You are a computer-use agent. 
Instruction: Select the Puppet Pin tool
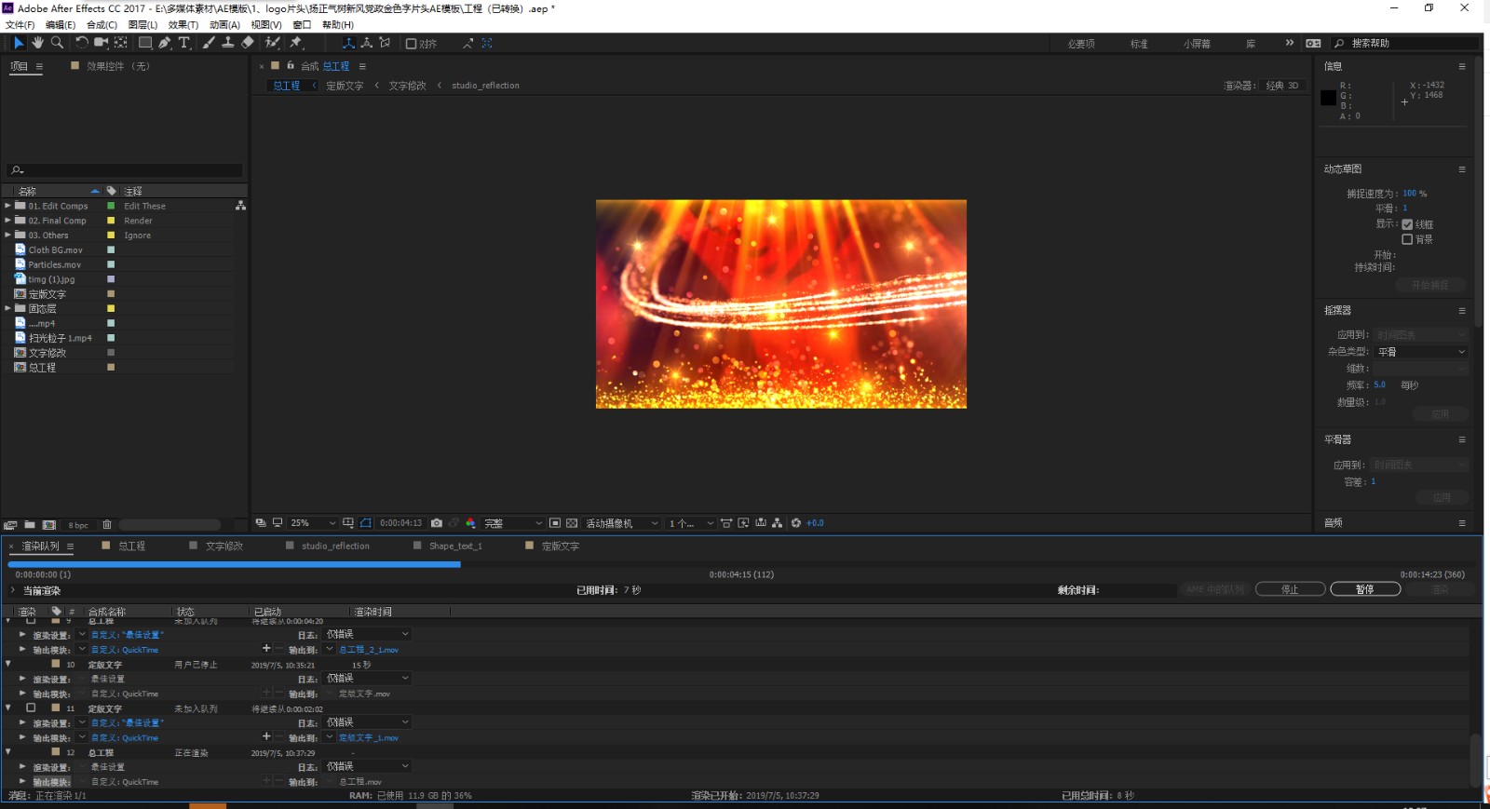tap(296, 43)
